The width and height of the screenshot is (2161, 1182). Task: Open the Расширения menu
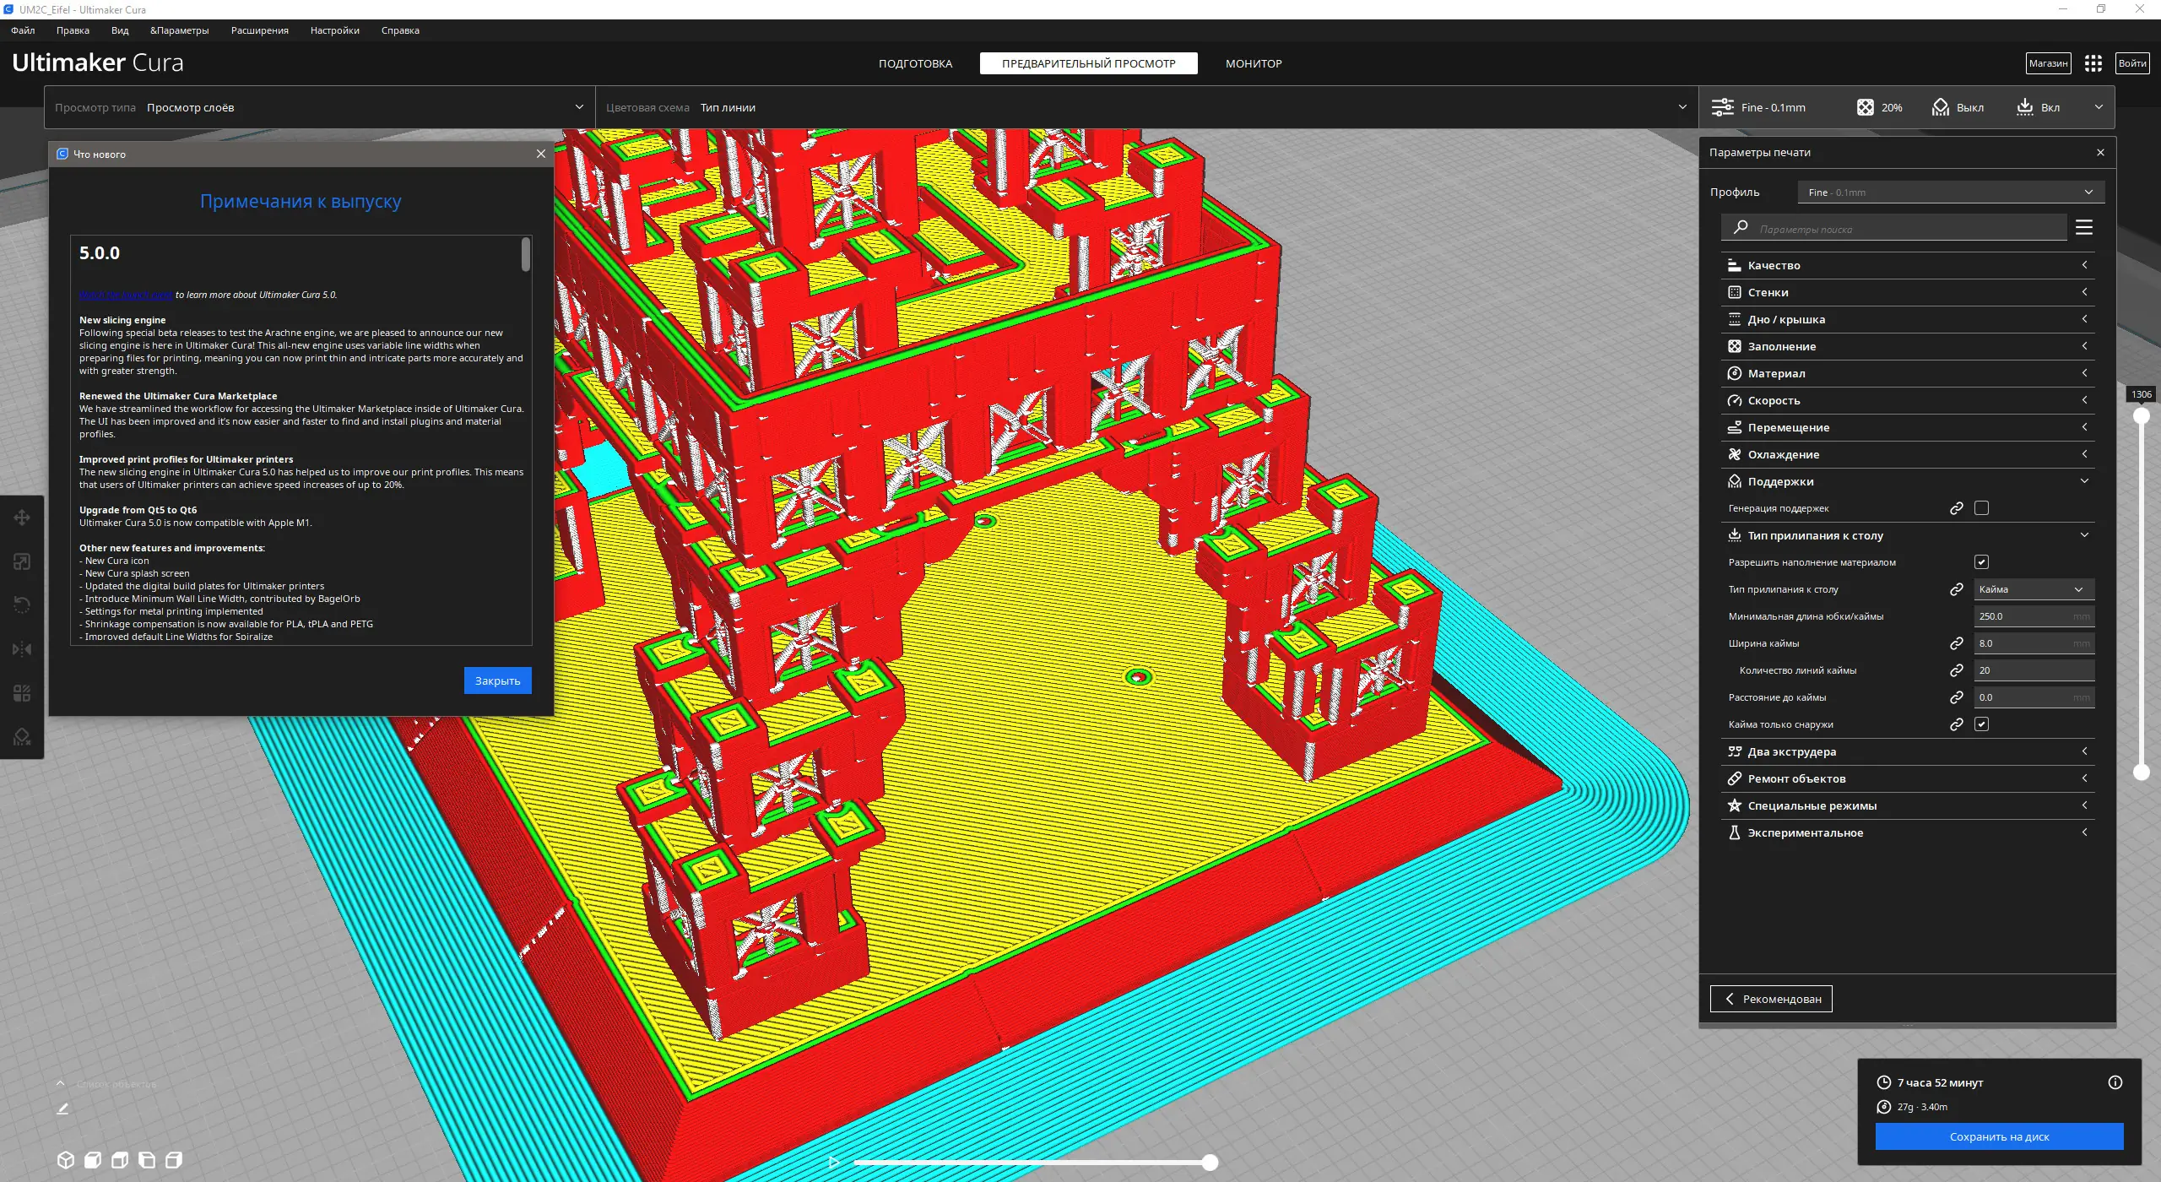259,30
